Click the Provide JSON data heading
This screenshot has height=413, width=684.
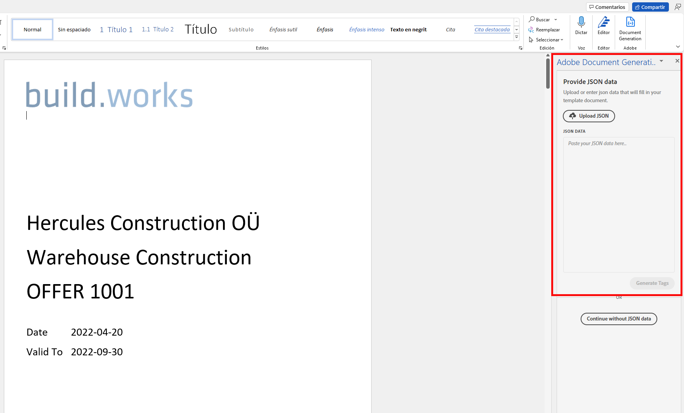590,82
